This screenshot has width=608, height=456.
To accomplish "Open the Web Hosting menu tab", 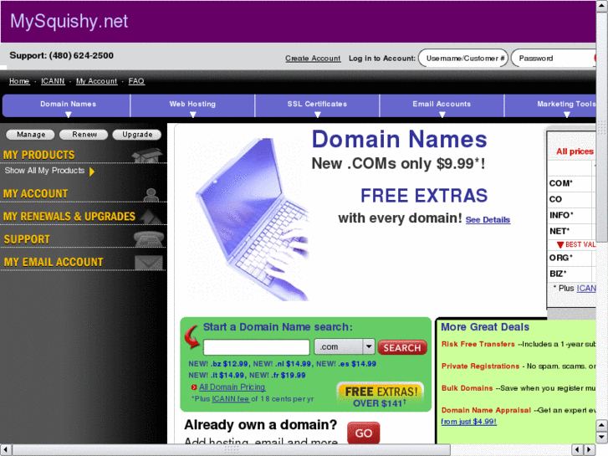I will tap(192, 104).
